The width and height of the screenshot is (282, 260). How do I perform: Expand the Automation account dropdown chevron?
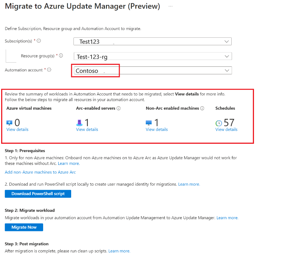tap(227, 71)
